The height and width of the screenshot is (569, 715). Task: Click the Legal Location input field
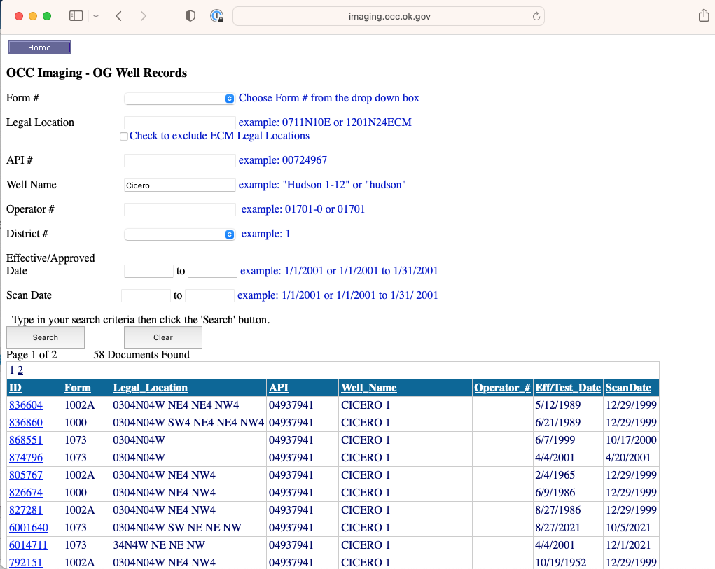(180, 122)
